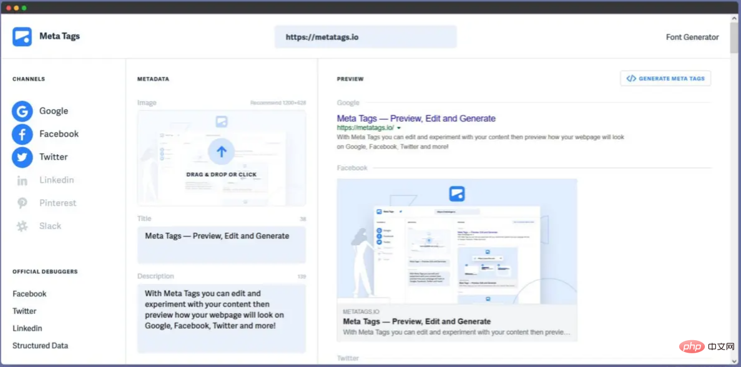Enable the Pinterest channel icon
The width and height of the screenshot is (741, 367).
tap(22, 203)
